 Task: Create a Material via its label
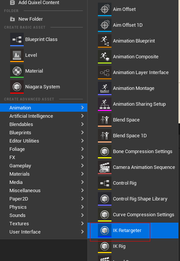pos(34,71)
